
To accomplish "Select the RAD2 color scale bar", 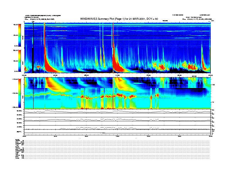I will coord(19,35).
